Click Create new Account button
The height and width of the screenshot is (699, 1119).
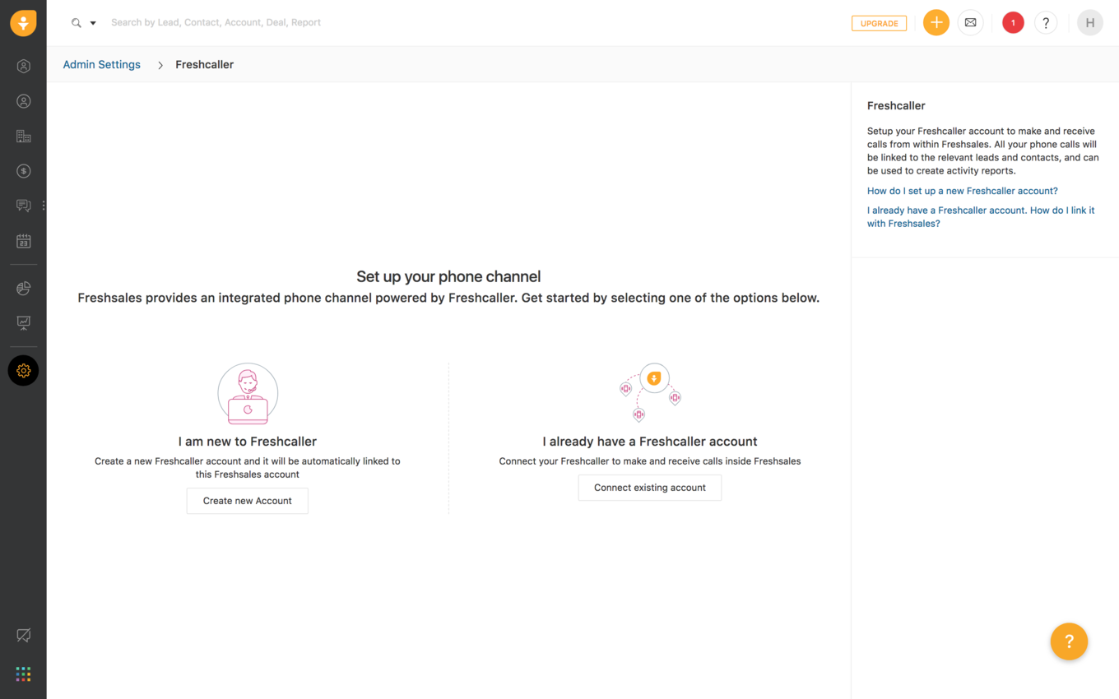coord(248,501)
